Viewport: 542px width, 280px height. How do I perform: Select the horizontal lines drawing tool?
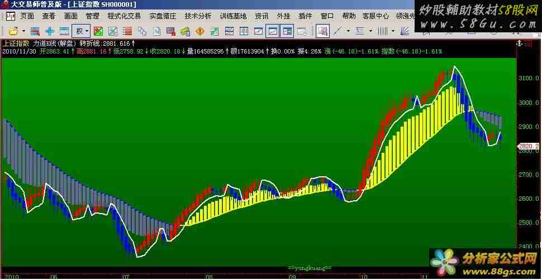(360, 31)
